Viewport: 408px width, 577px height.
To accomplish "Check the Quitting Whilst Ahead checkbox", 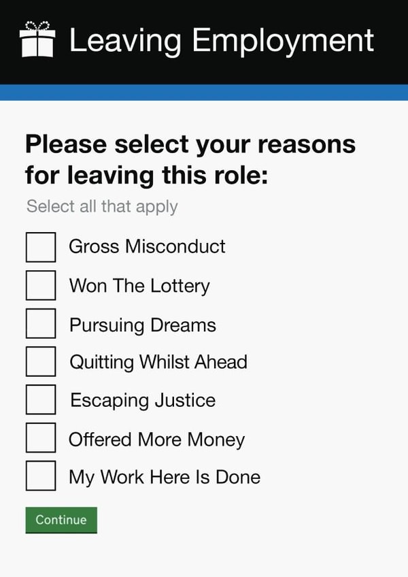I will 40,361.
